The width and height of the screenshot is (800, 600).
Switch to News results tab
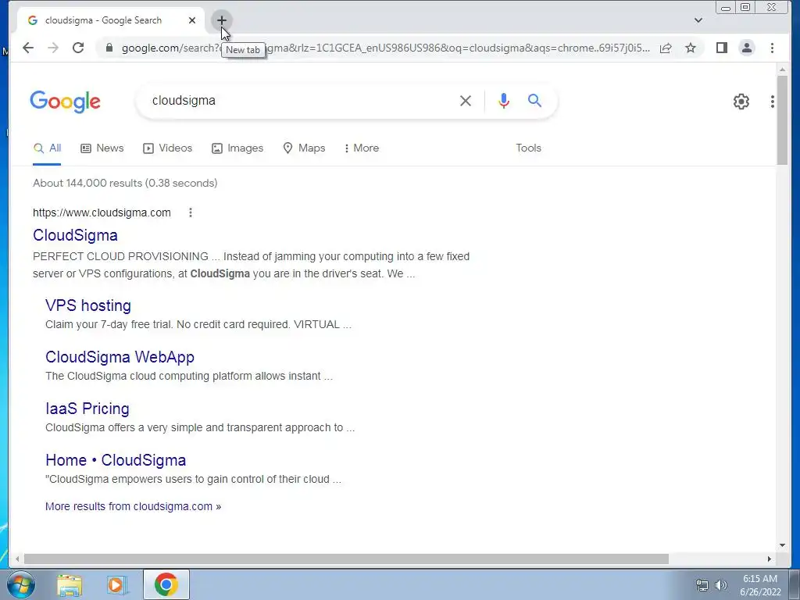(x=102, y=148)
